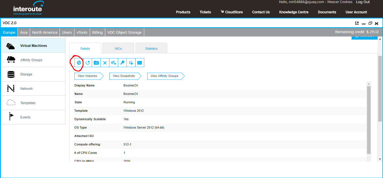Click the Template value Windows 2012
Viewport: 383px width, 178px height.
(x=134, y=111)
